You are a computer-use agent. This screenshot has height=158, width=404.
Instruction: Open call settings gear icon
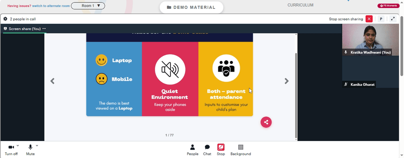5,19
